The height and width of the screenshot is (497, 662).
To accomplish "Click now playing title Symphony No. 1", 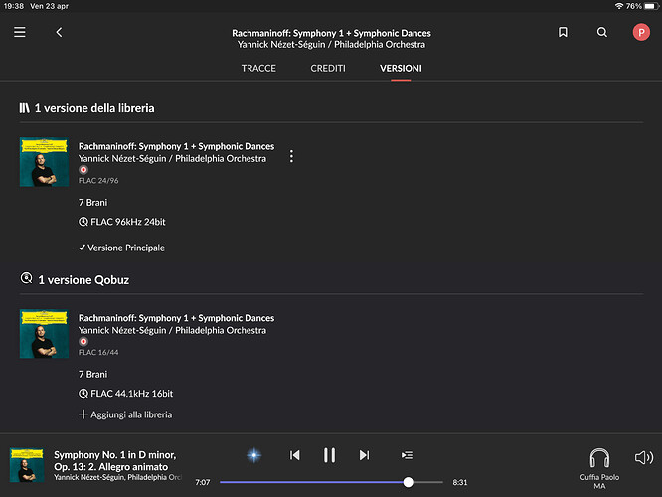I will pos(115,461).
